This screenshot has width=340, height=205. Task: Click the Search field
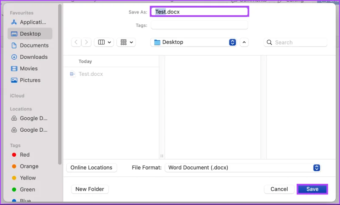tap(295, 42)
